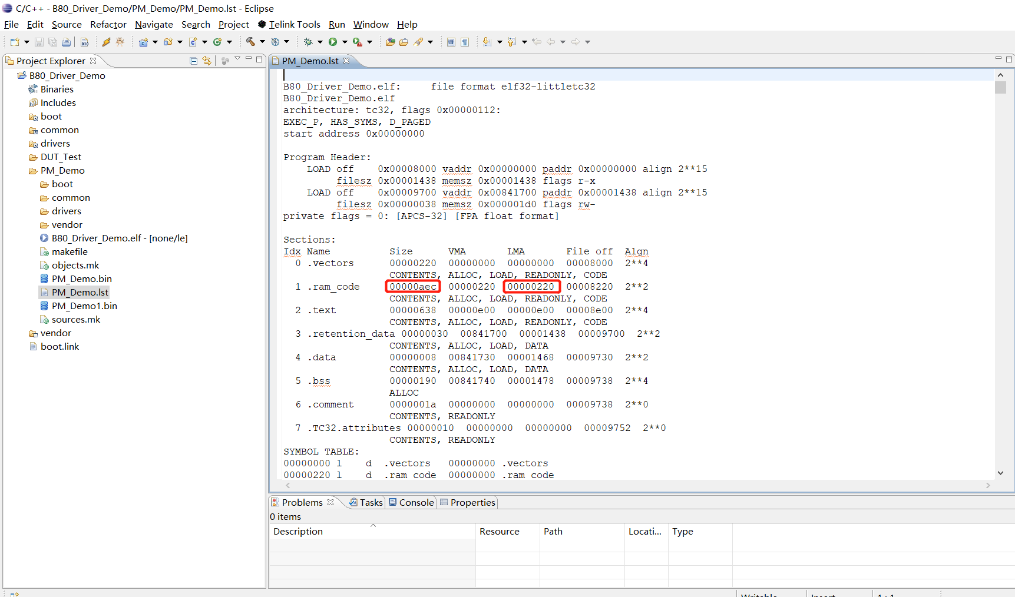The width and height of the screenshot is (1015, 597).
Task: Open Project Explorer view menu triangle
Action: tap(237, 59)
